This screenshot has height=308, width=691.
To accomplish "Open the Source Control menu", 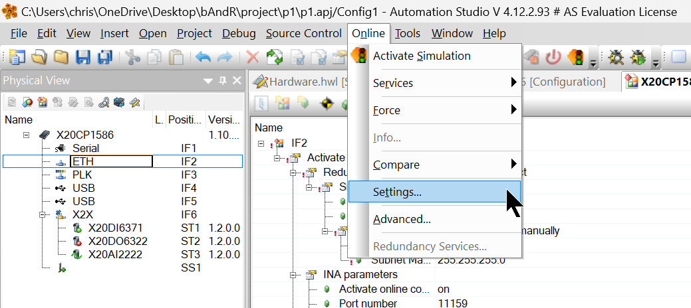I will [x=304, y=33].
